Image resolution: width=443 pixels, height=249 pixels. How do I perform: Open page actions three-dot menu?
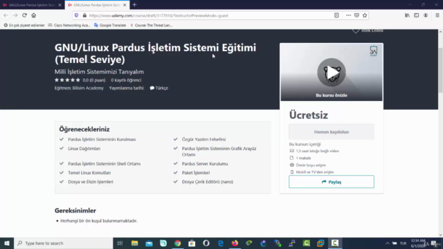coord(348,15)
